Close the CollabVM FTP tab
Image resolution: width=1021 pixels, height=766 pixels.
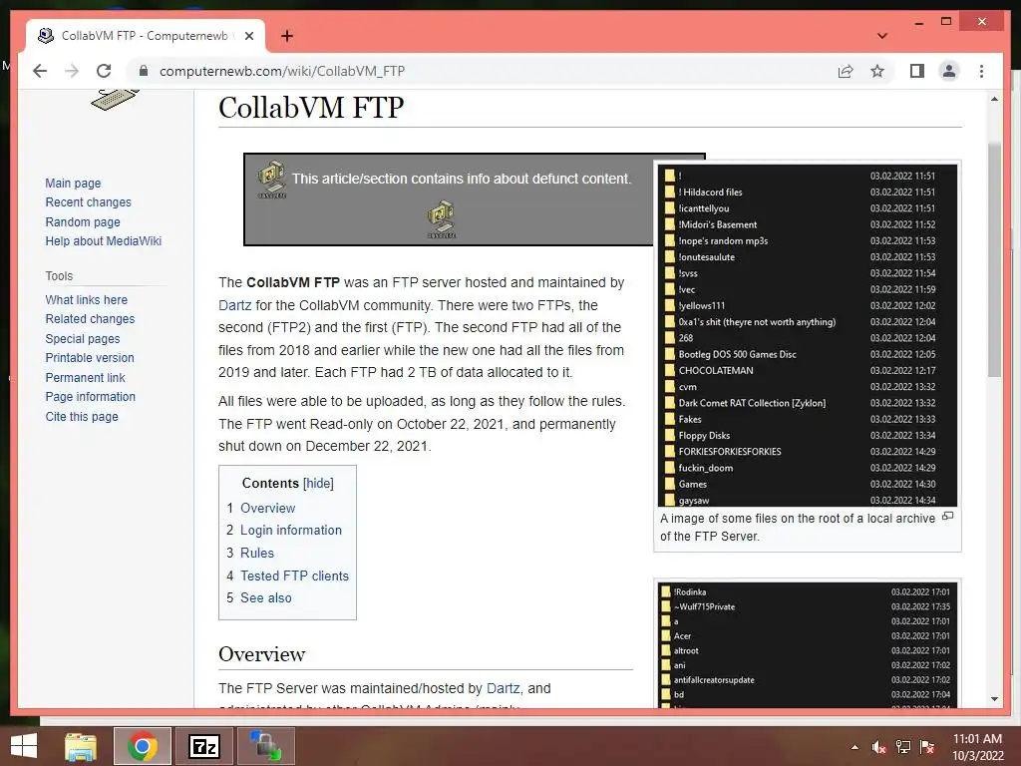click(248, 36)
